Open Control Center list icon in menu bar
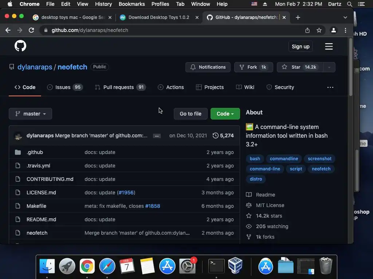 point(361,4)
